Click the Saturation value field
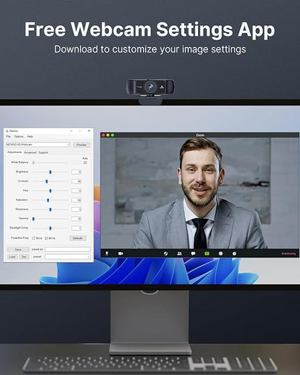The height and width of the screenshot is (375, 300). (x=77, y=200)
